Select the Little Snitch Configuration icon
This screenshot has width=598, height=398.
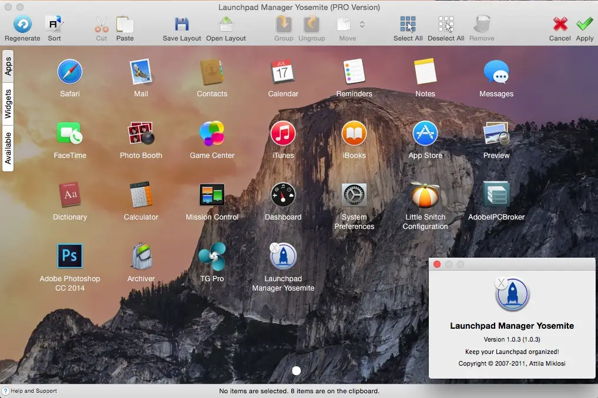click(x=425, y=194)
